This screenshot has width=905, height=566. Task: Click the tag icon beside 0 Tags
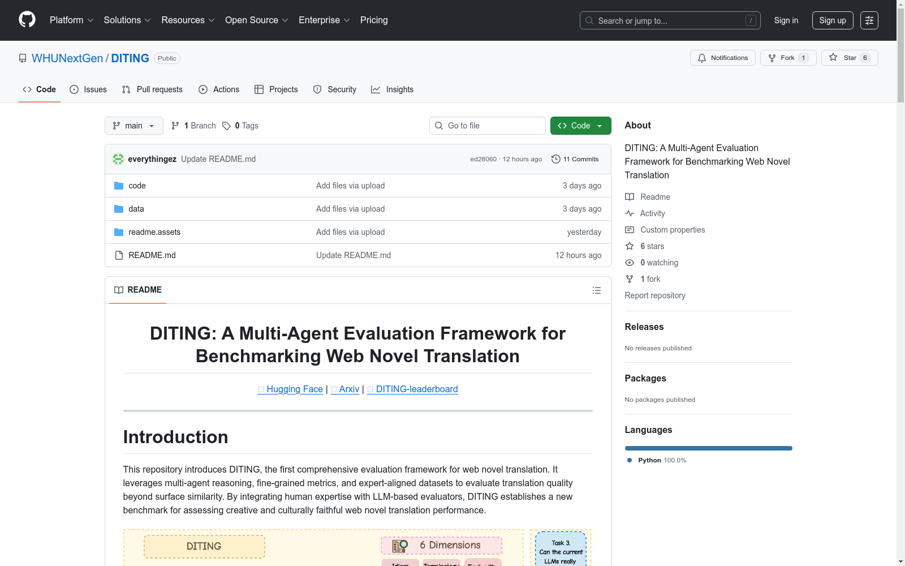coord(226,126)
